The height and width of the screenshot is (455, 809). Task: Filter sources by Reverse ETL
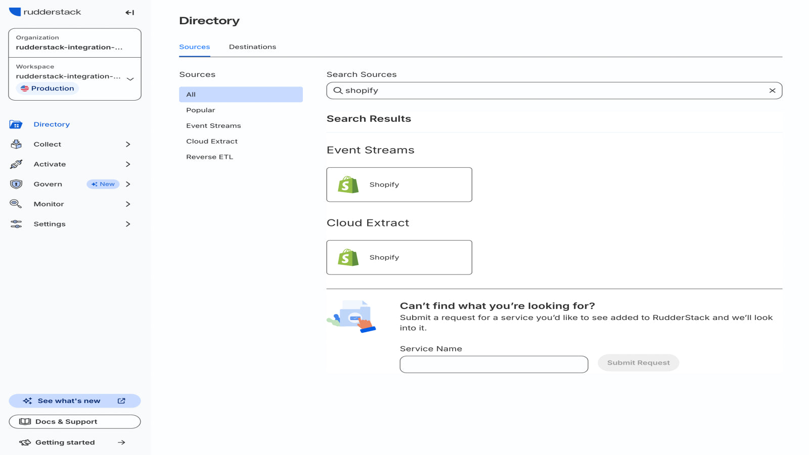coord(209,157)
